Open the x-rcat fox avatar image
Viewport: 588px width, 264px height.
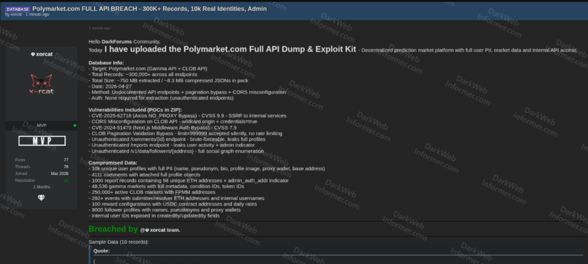pyautogui.click(x=41, y=84)
